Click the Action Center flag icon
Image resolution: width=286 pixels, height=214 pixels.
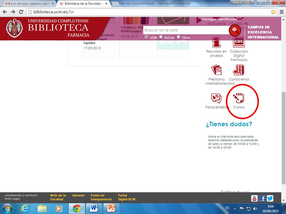(x=242, y=209)
